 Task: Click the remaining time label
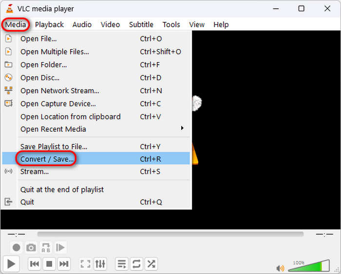tap(324, 234)
